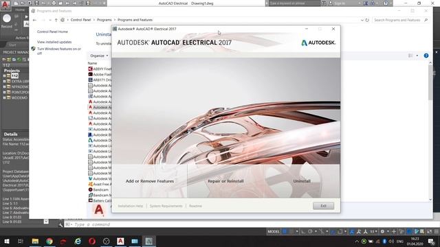
Task: Go up one level in Control Panel
Action: (56, 20)
